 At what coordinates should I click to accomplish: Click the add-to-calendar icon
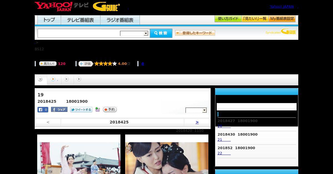[97, 109]
